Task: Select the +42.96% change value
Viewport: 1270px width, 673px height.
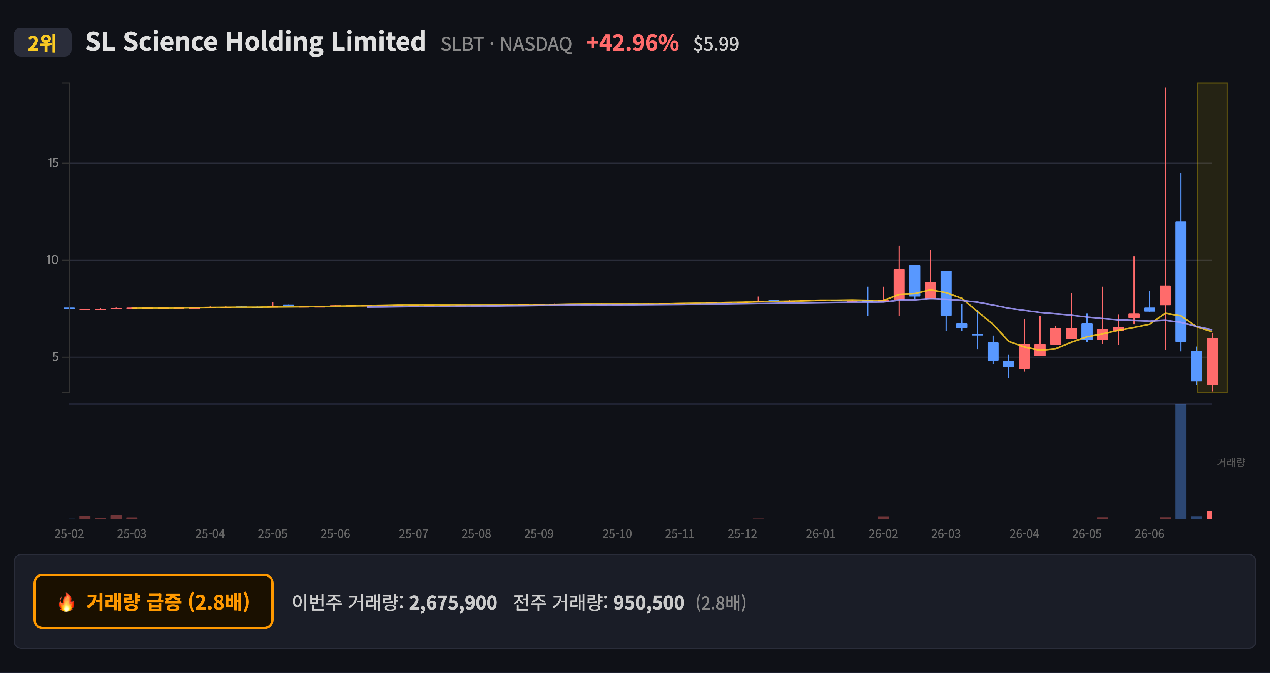Action: [633, 43]
